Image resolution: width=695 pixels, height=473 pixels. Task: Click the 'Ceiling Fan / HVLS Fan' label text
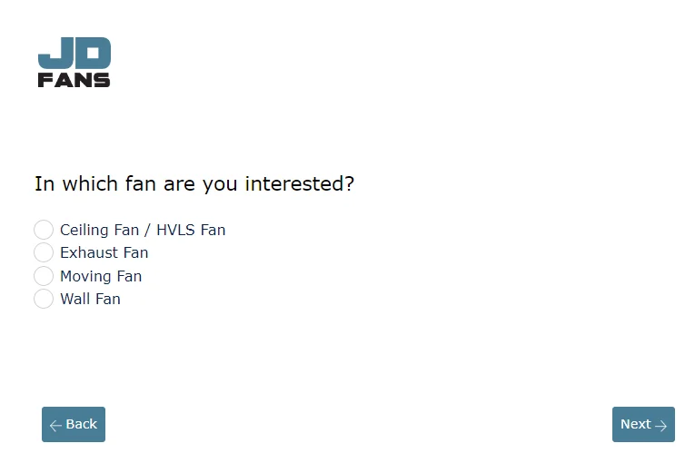(143, 231)
